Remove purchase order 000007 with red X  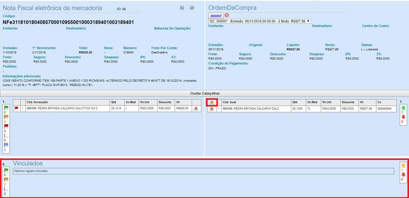pos(227,15)
